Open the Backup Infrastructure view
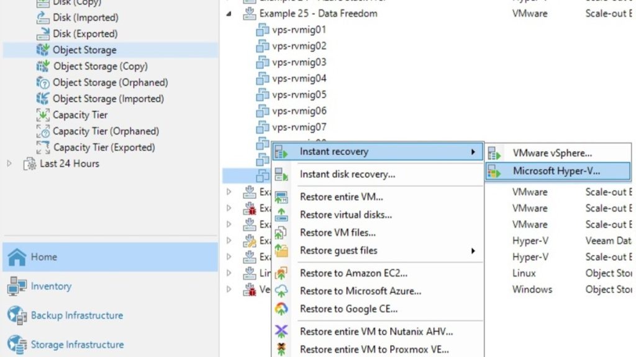The image size is (636, 357). (111, 315)
